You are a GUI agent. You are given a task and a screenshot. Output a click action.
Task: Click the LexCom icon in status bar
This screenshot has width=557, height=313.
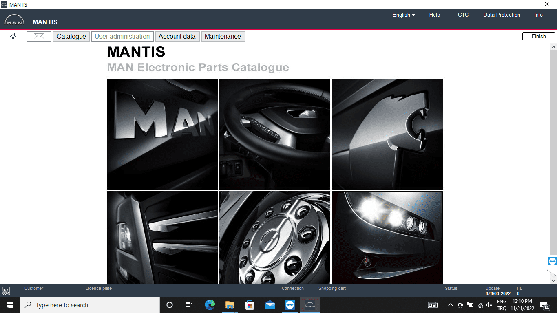click(x=6, y=291)
